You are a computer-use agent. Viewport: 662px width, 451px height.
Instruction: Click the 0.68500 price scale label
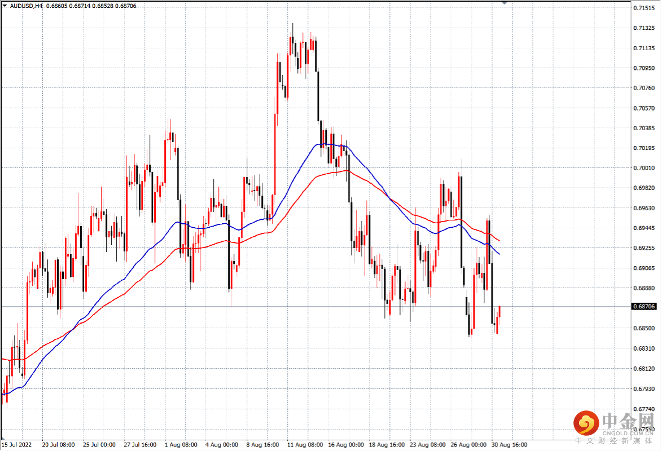[645, 328]
